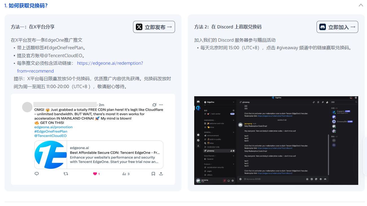The width and height of the screenshot is (367, 206).
Task: Toggle the Discord member list icon
Action: pyautogui.click(x=327, y=102)
